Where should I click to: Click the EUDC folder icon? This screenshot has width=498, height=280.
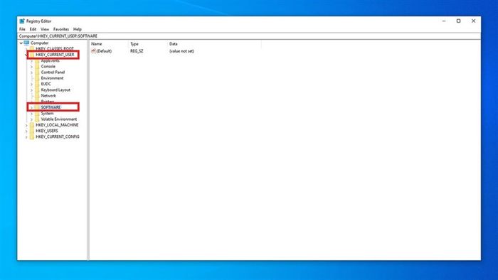tap(37, 84)
